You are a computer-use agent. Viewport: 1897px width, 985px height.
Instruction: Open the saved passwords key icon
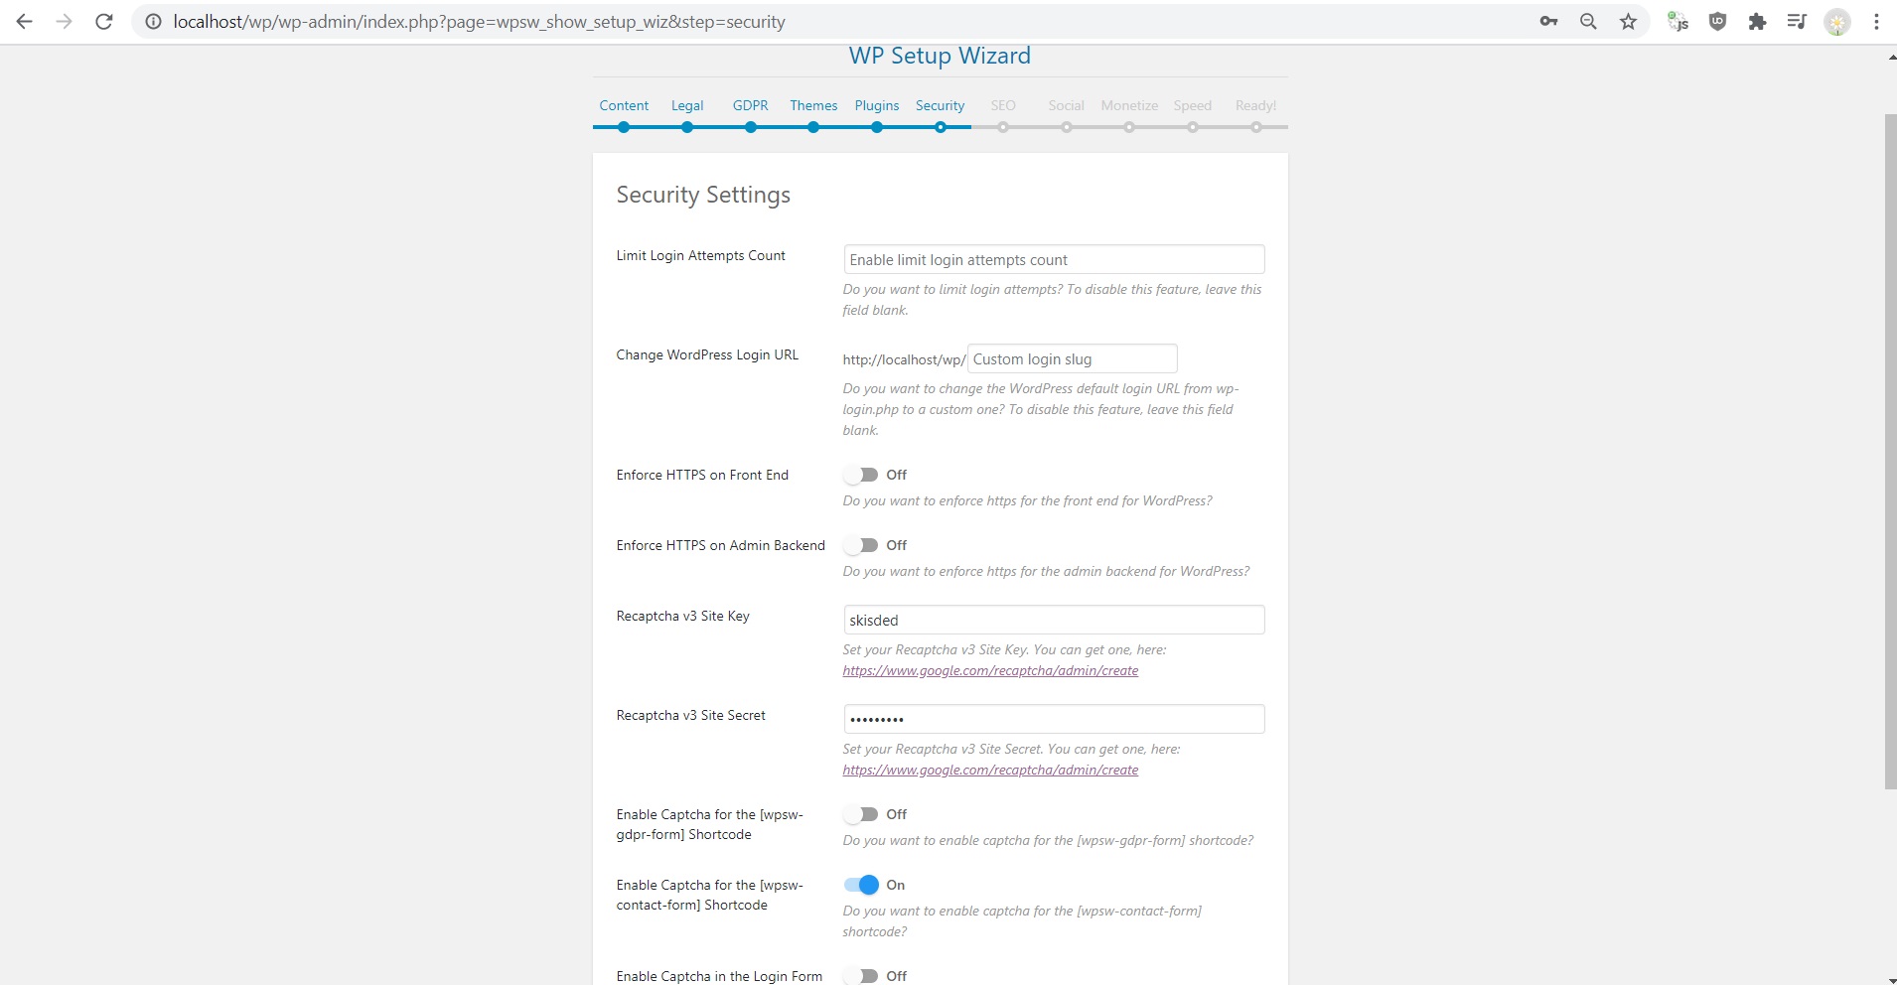tap(1548, 22)
